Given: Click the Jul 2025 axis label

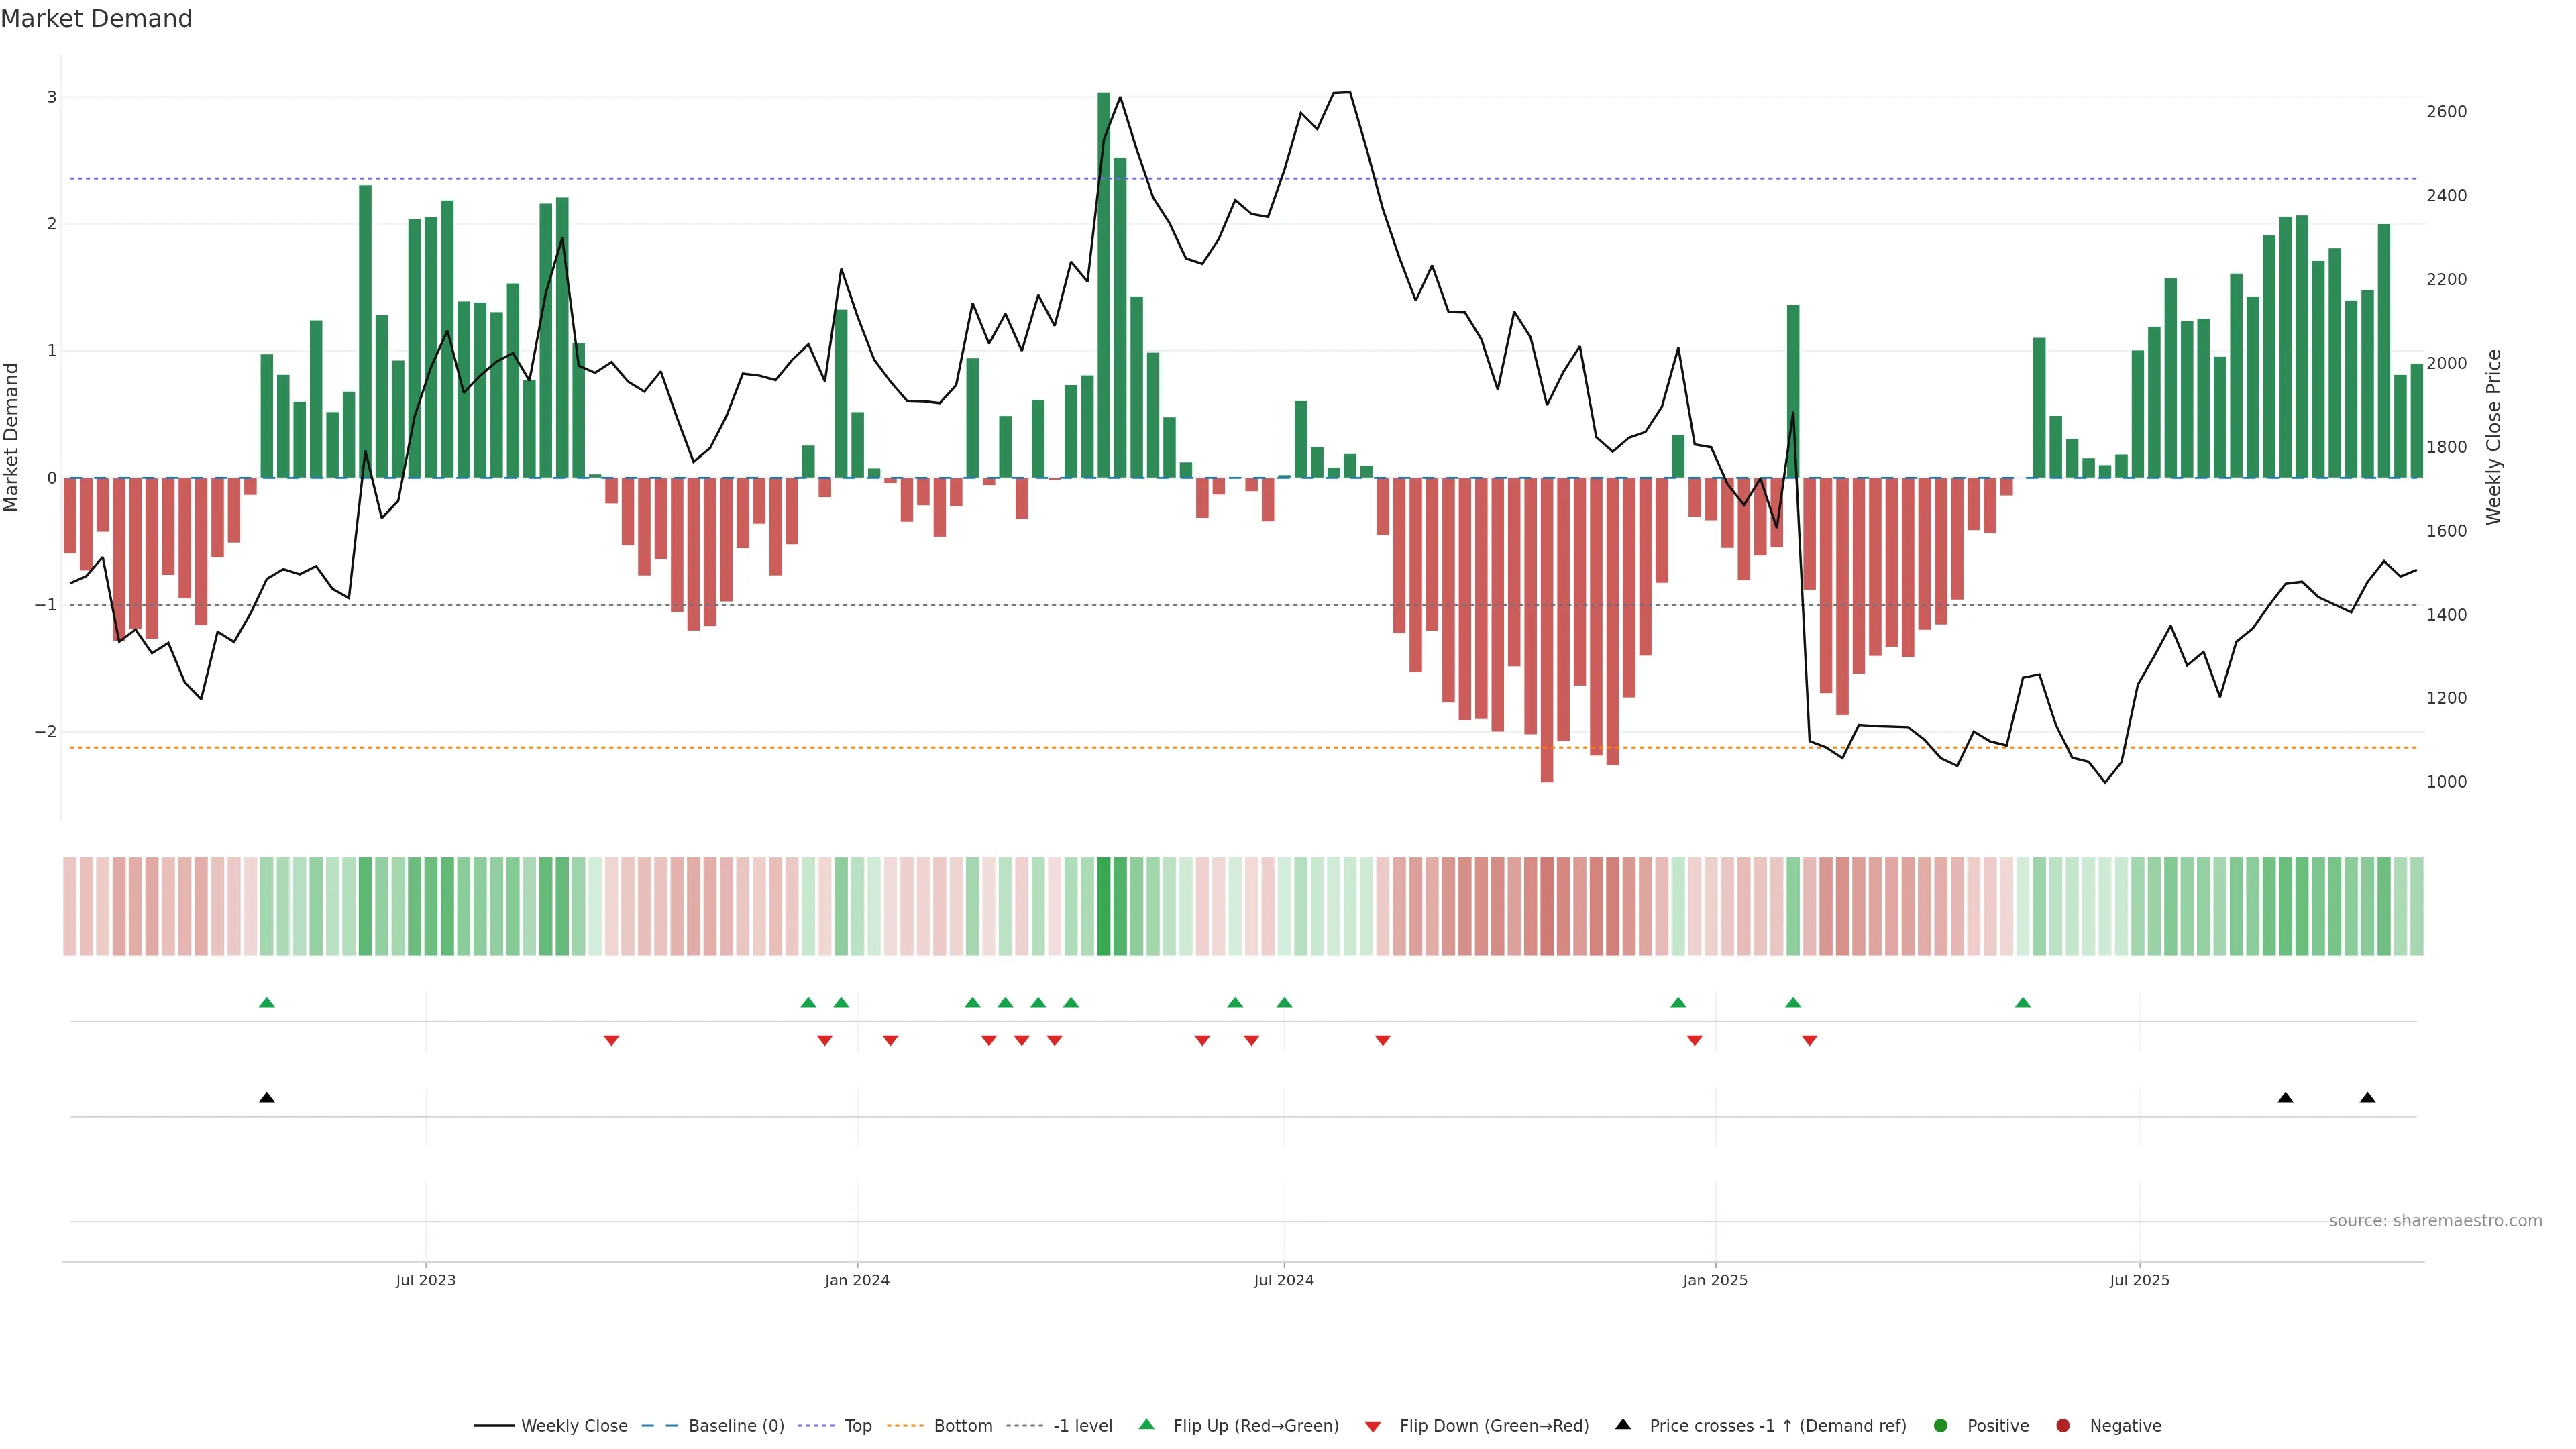Looking at the screenshot, I should 2139,1280.
